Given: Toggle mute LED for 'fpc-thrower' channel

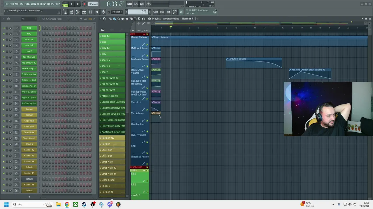Looking at the screenshot, I should pos(3,57).
